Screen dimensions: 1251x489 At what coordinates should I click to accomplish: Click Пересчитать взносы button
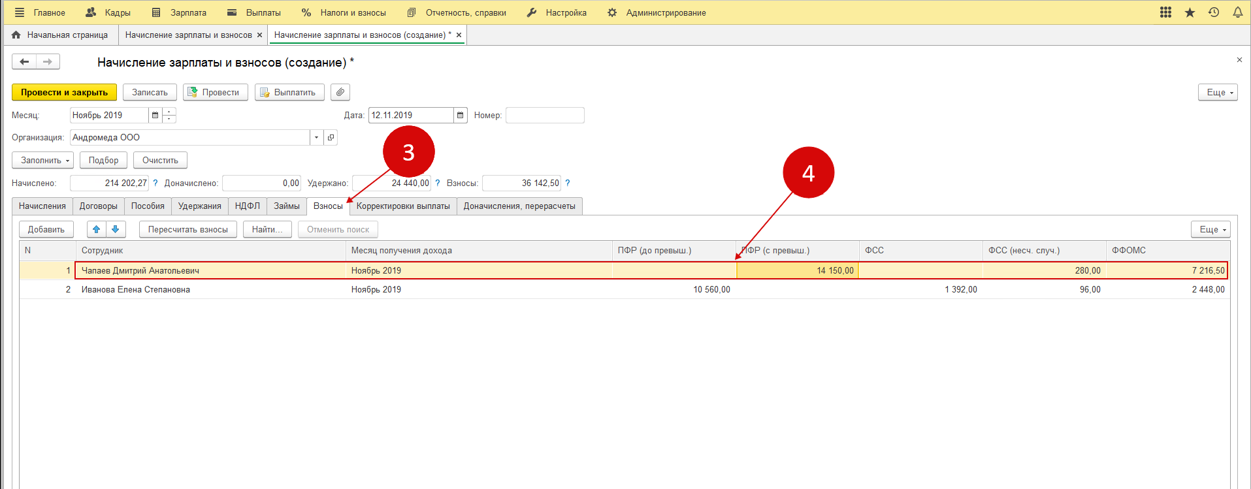point(188,229)
